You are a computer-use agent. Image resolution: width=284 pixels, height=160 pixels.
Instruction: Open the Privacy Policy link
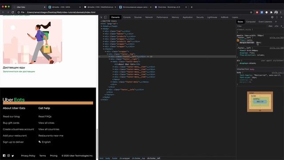[28, 156]
